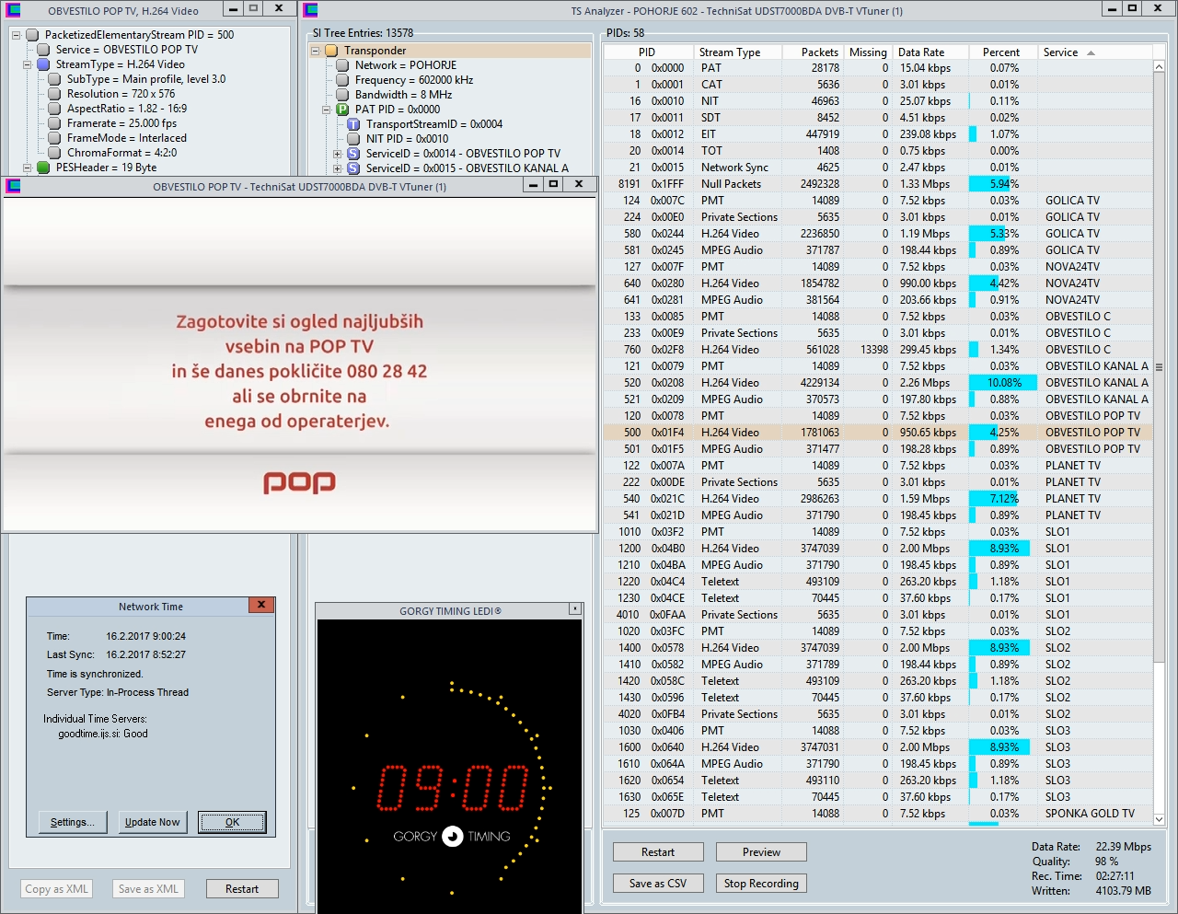Click the OBVESTILO POP TV H.264 window app icon
Screen dimensions: 1178x914
(x=13, y=10)
